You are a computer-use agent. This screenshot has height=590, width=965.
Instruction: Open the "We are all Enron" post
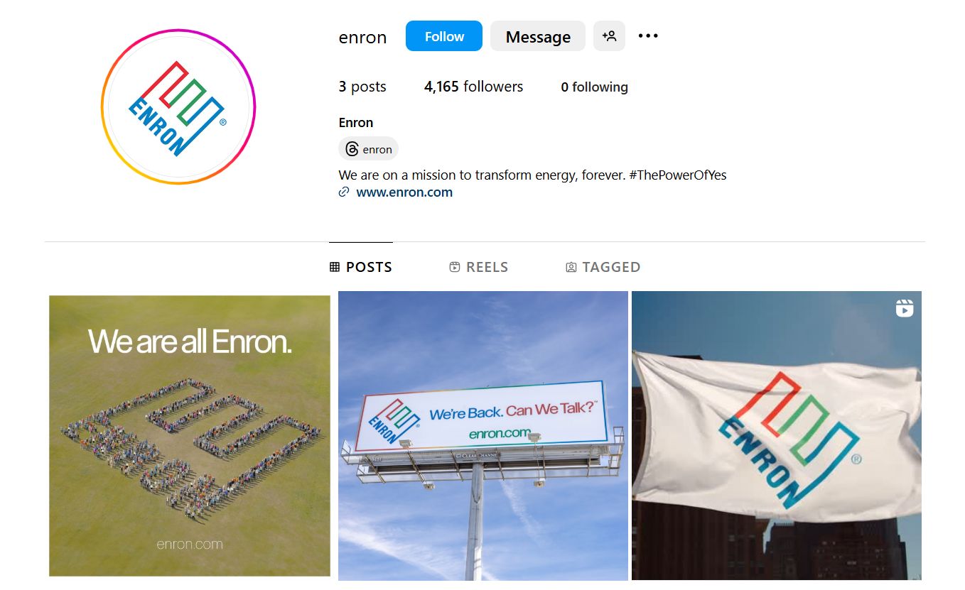190,436
